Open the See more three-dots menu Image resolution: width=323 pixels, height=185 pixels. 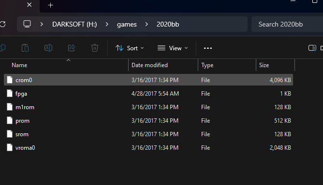[x=208, y=48]
